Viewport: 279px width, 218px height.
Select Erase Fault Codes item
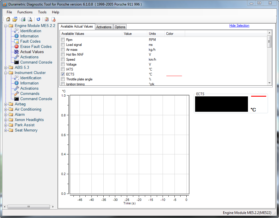coord(36,47)
